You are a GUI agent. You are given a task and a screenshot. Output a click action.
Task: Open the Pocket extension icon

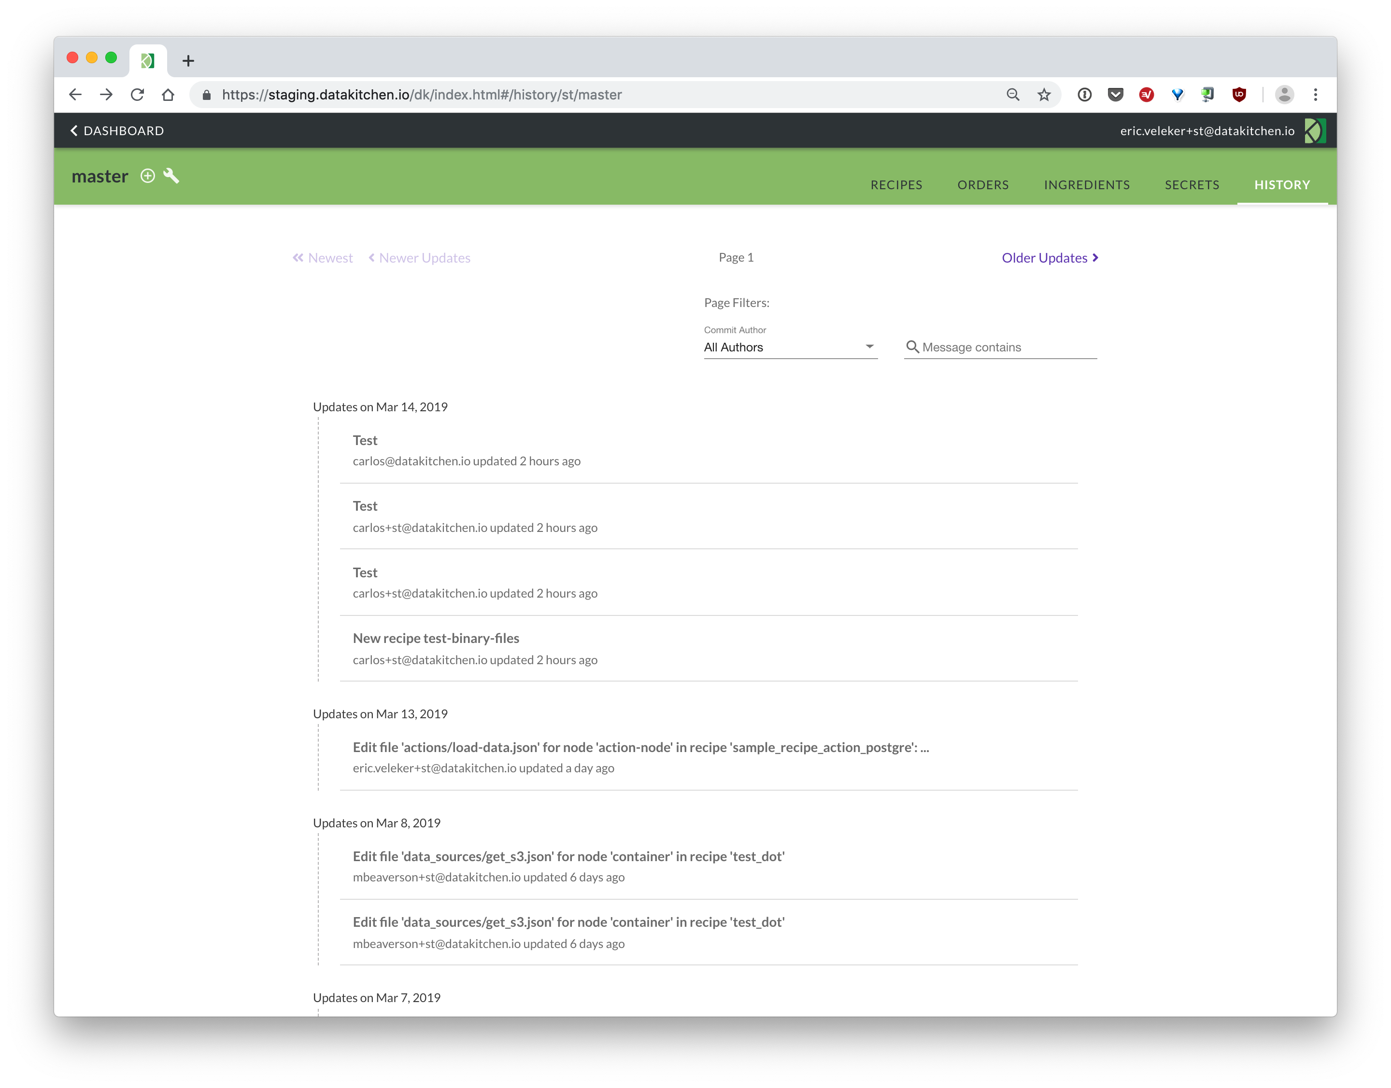tap(1115, 95)
